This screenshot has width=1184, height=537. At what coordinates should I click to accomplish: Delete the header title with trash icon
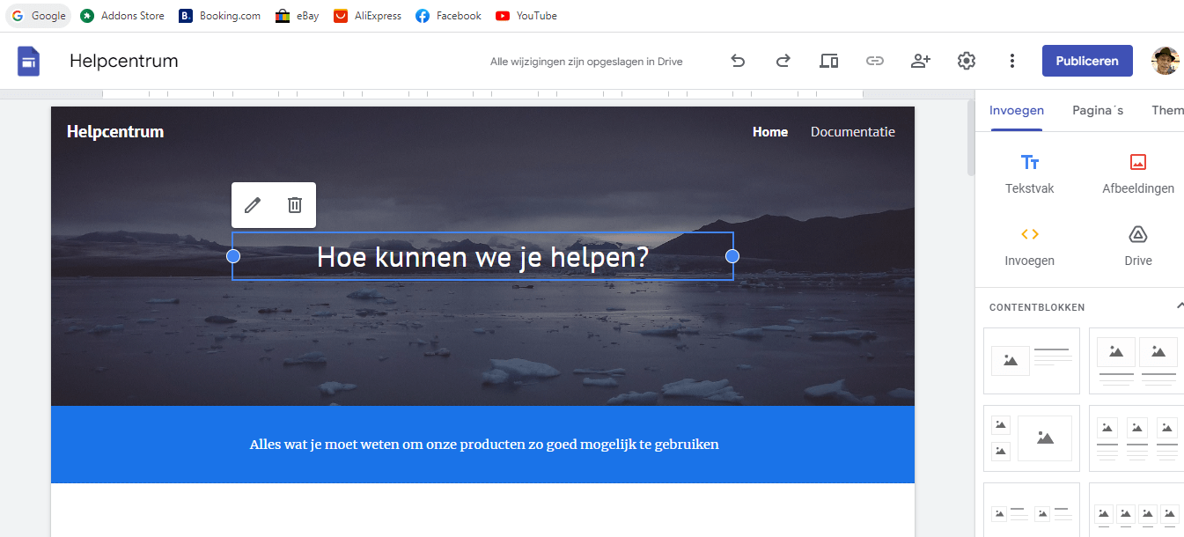click(x=295, y=205)
